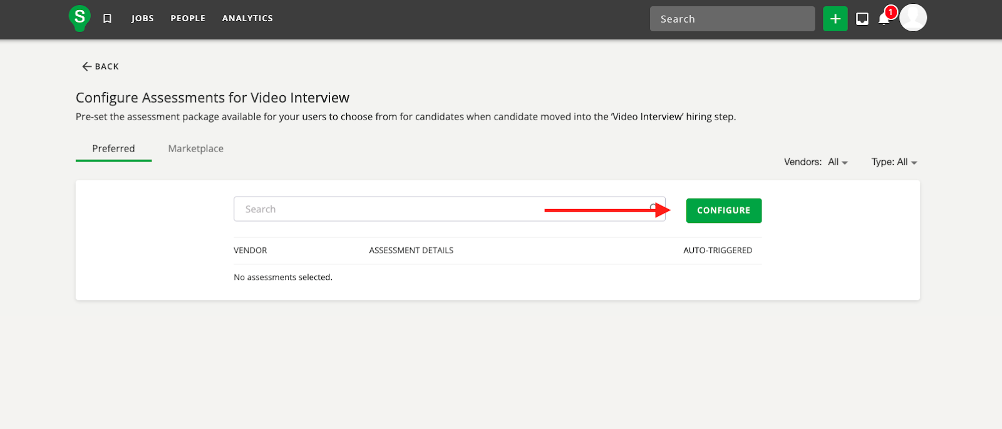Open the inbox tray icon

[x=862, y=19]
